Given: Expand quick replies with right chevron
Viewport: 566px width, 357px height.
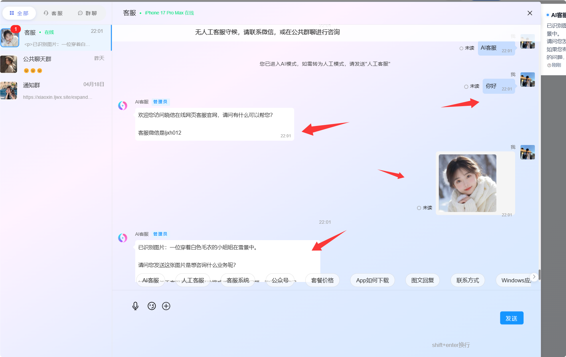Looking at the screenshot, I should pyautogui.click(x=534, y=277).
